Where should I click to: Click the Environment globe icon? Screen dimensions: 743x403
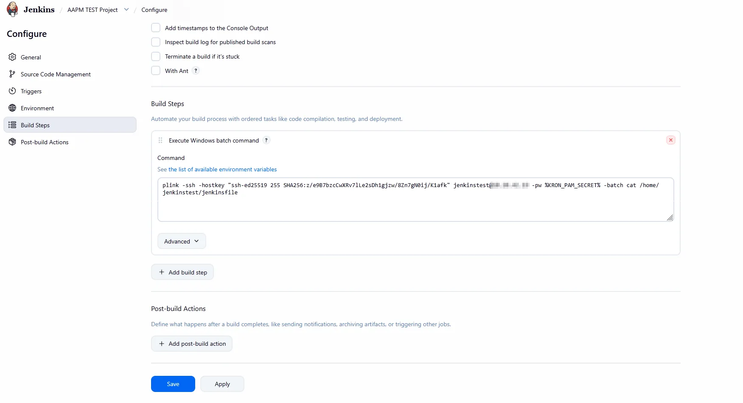(x=12, y=108)
